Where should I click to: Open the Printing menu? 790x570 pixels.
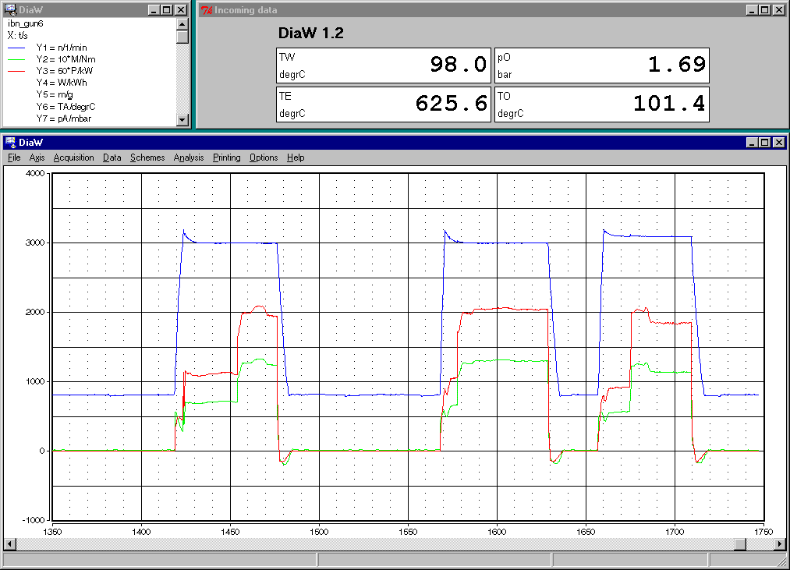(227, 158)
